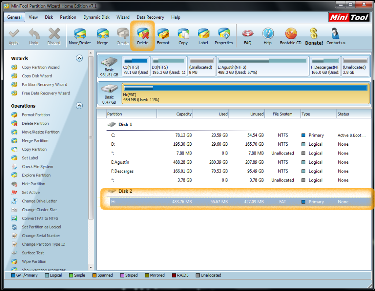
Task: Click Change Cluster Size operation
Action: (x=39, y=210)
